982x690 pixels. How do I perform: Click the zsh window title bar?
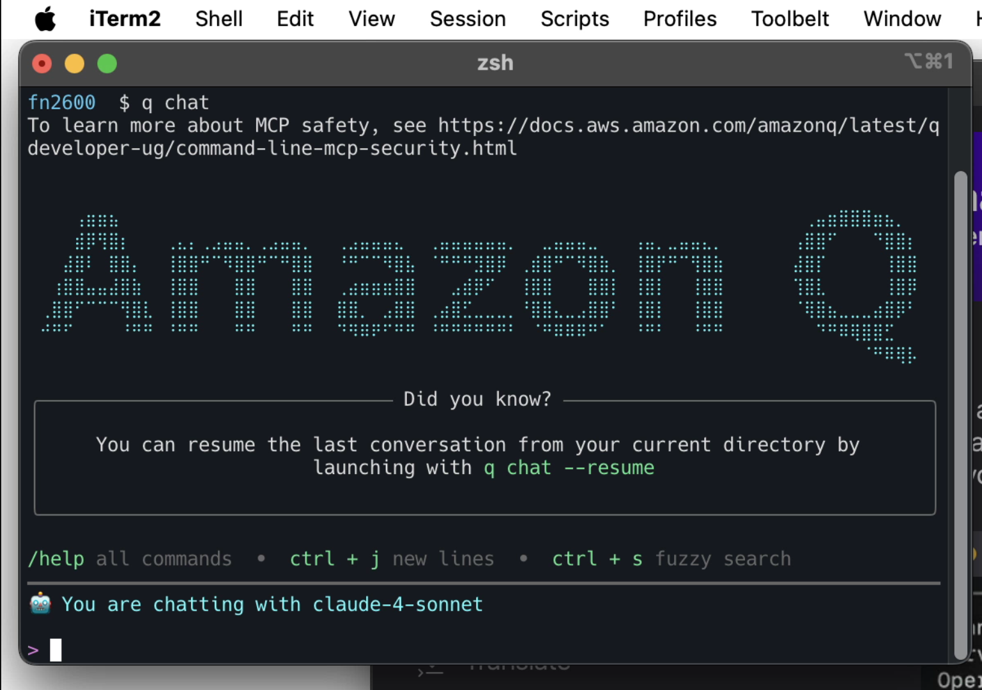pyautogui.click(x=494, y=63)
